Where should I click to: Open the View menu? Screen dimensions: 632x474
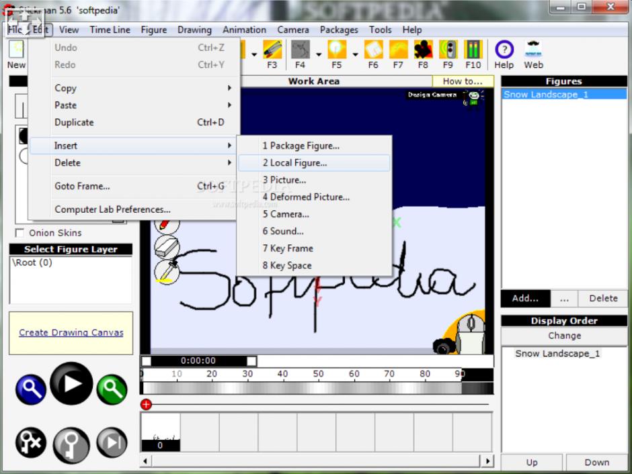[69, 30]
